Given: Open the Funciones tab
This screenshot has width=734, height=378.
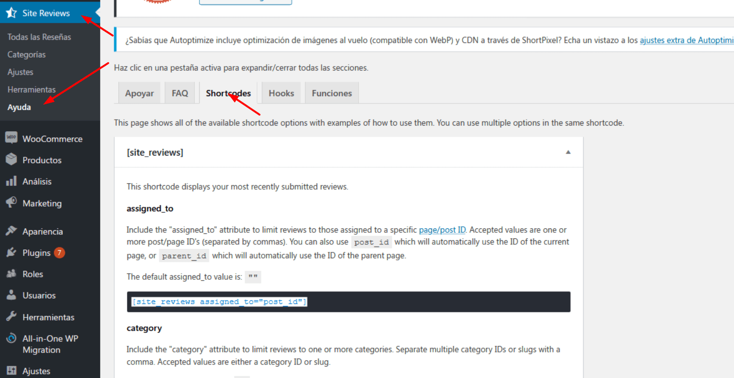Looking at the screenshot, I should (332, 93).
